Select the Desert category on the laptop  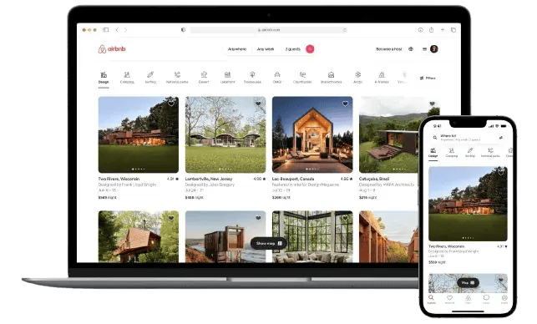(x=204, y=78)
